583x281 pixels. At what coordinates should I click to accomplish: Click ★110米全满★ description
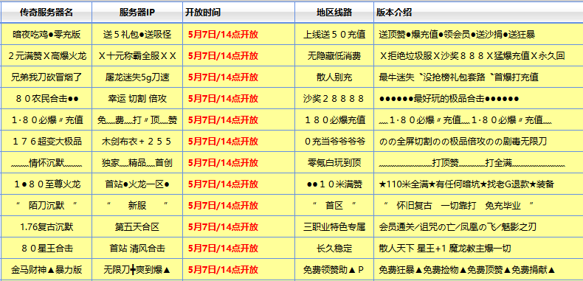pyautogui.click(x=466, y=184)
